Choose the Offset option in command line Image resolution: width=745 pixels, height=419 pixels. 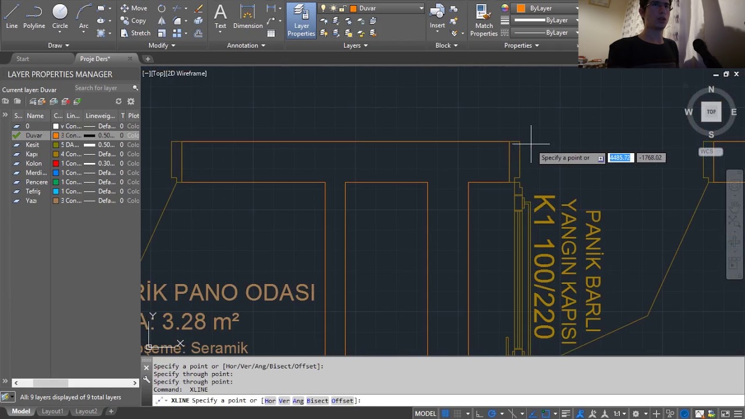(x=342, y=401)
